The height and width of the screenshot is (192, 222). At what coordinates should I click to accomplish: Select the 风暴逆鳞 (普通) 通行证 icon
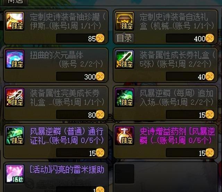[15, 136]
